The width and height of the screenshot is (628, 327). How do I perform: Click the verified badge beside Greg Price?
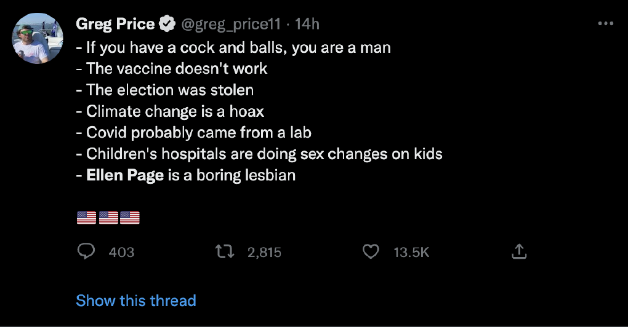(x=167, y=25)
